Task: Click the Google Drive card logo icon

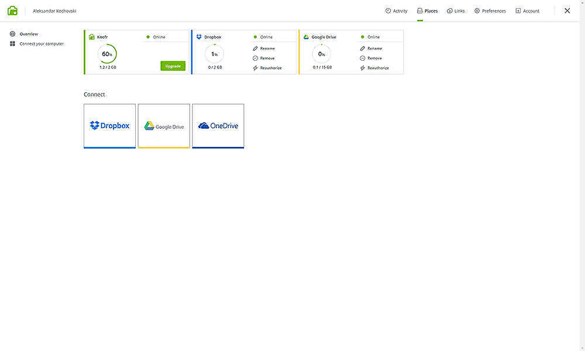Action: tap(306, 37)
